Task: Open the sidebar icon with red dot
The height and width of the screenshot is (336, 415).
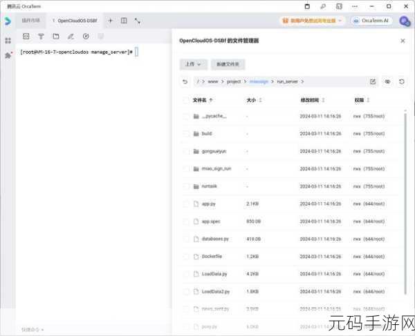Action: tap(8, 55)
